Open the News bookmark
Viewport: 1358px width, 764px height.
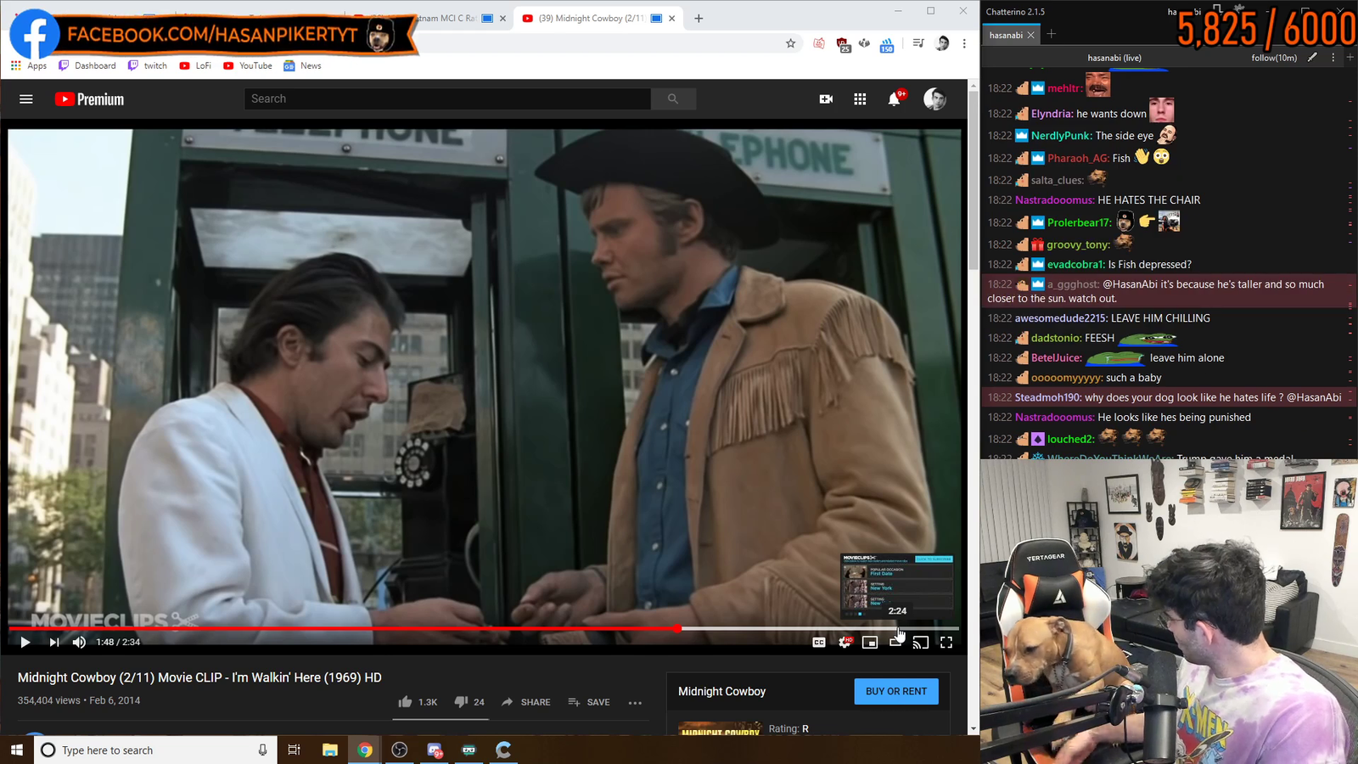coord(302,66)
